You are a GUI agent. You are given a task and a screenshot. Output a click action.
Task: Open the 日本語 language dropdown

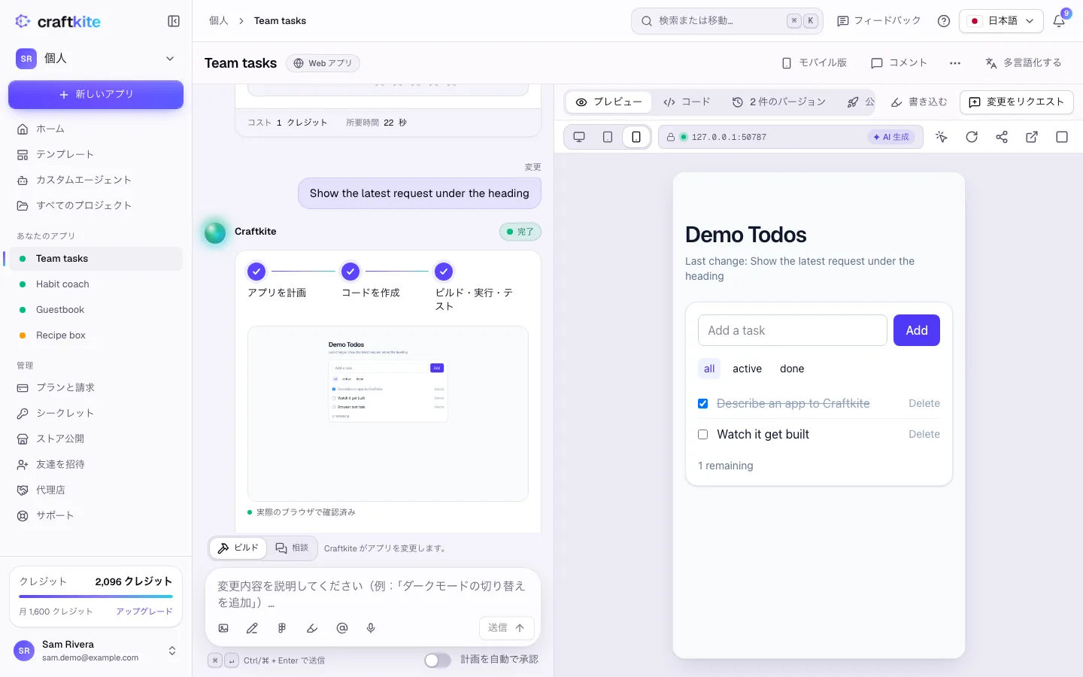pos(1001,21)
